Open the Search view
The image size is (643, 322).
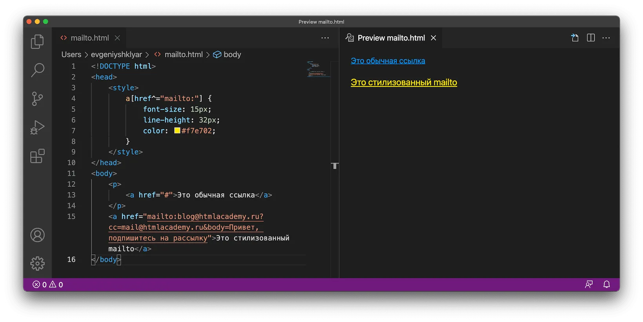tap(37, 70)
